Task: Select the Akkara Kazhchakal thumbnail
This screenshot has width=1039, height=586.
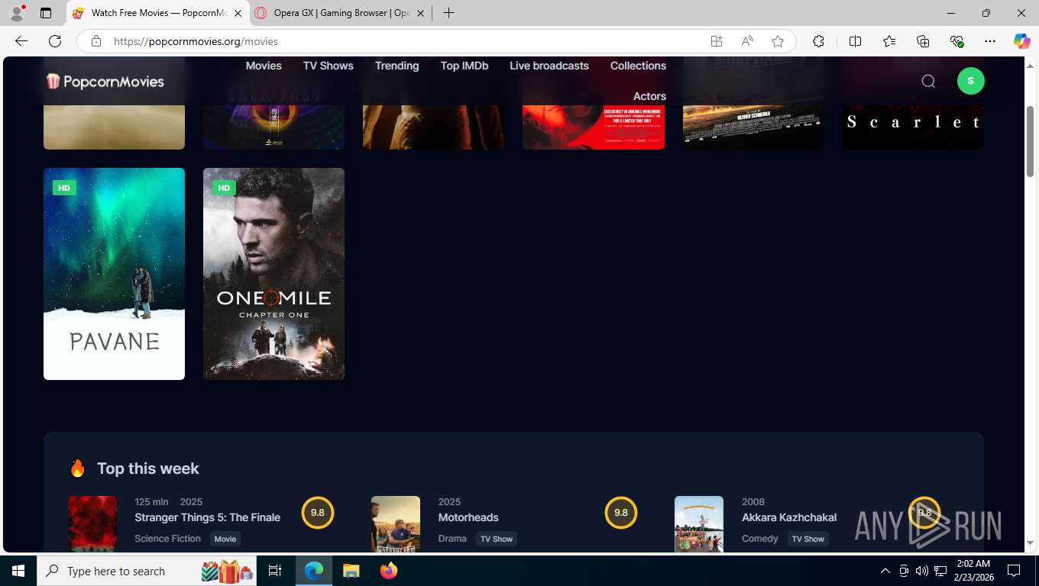Action: (699, 523)
